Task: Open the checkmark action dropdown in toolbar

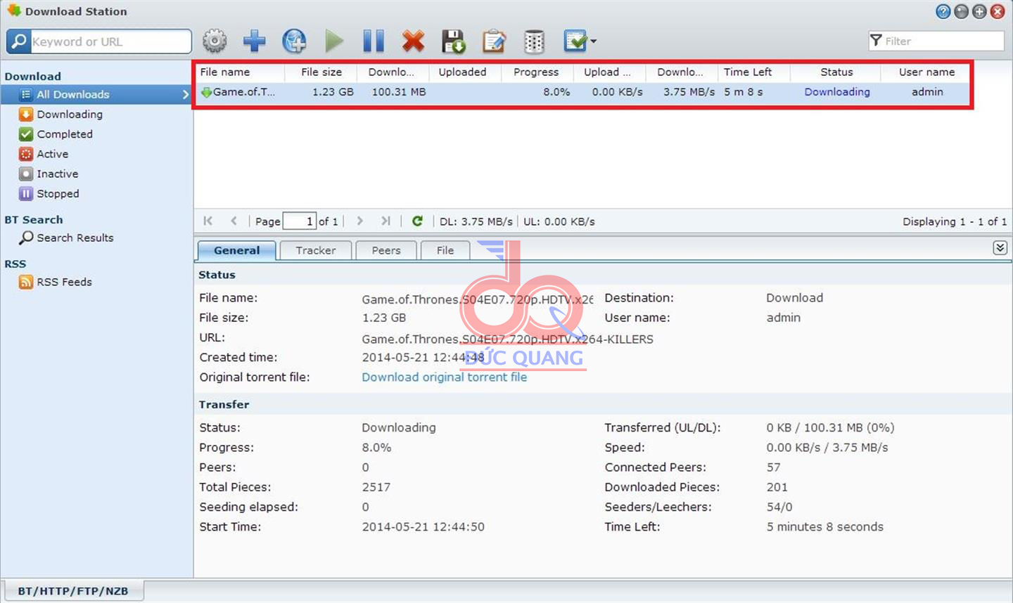Action: 580,41
